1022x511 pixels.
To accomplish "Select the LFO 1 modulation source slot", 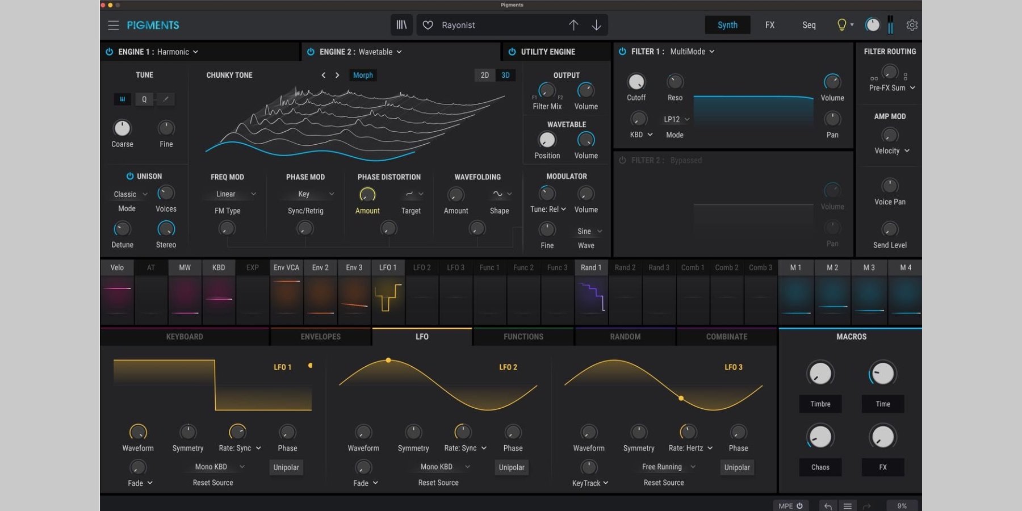I will click(388, 292).
